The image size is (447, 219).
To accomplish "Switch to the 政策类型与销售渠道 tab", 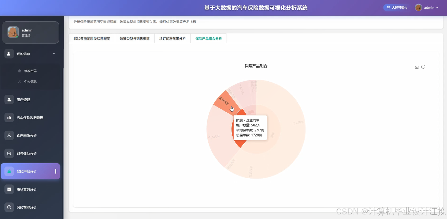I will tap(135, 38).
